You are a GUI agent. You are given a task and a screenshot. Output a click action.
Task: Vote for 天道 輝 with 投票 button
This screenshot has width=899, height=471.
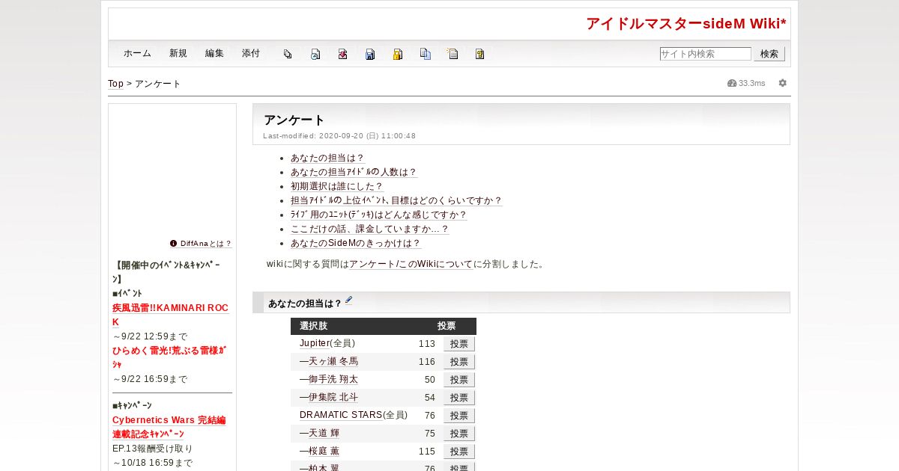click(459, 434)
